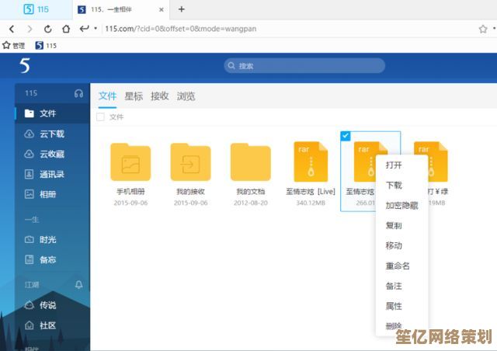Switch to the 接收 received tab

tap(159, 96)
